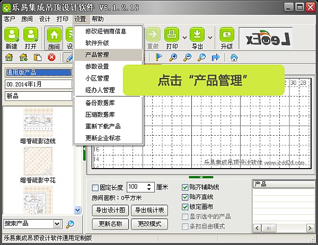Uncheck the 贴齐辅助线 checkbox
This screenshot has height=245, width=318.
click(185, 187)
